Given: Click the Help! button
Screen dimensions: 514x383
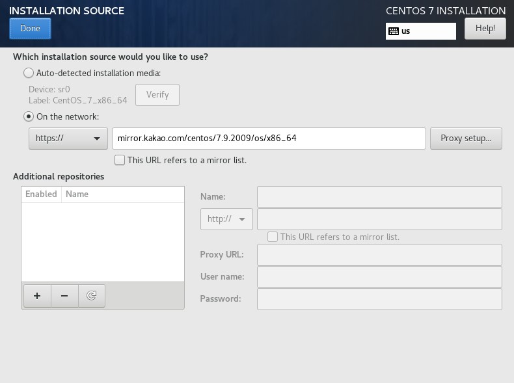Looking at the screenshot, I should coord(485,28).
